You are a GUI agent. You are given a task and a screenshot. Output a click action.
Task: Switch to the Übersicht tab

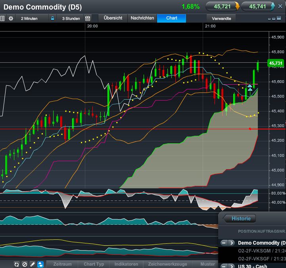(x=113, y=18)
